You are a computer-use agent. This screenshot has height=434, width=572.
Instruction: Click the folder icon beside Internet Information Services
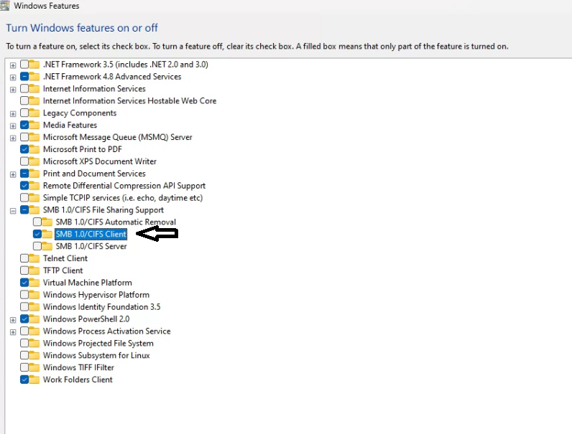(34, 88)
